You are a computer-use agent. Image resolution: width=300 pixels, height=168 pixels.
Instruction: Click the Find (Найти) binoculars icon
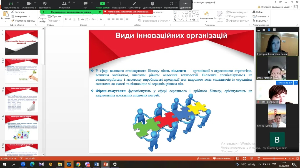[254, 12]
